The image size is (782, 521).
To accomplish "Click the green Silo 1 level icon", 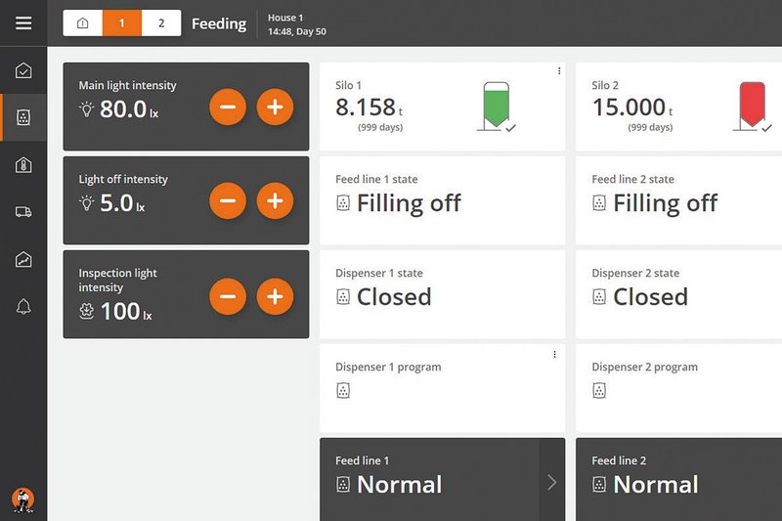I will (x=498, y=107).
